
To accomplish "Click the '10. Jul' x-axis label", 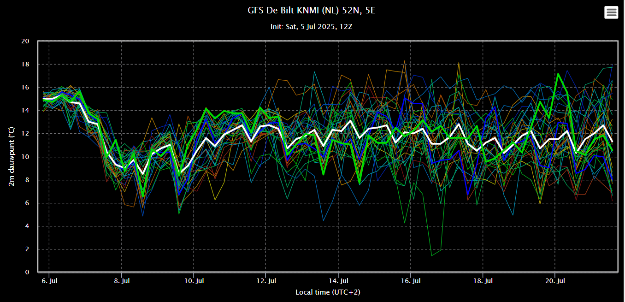I will coord(194,281).
